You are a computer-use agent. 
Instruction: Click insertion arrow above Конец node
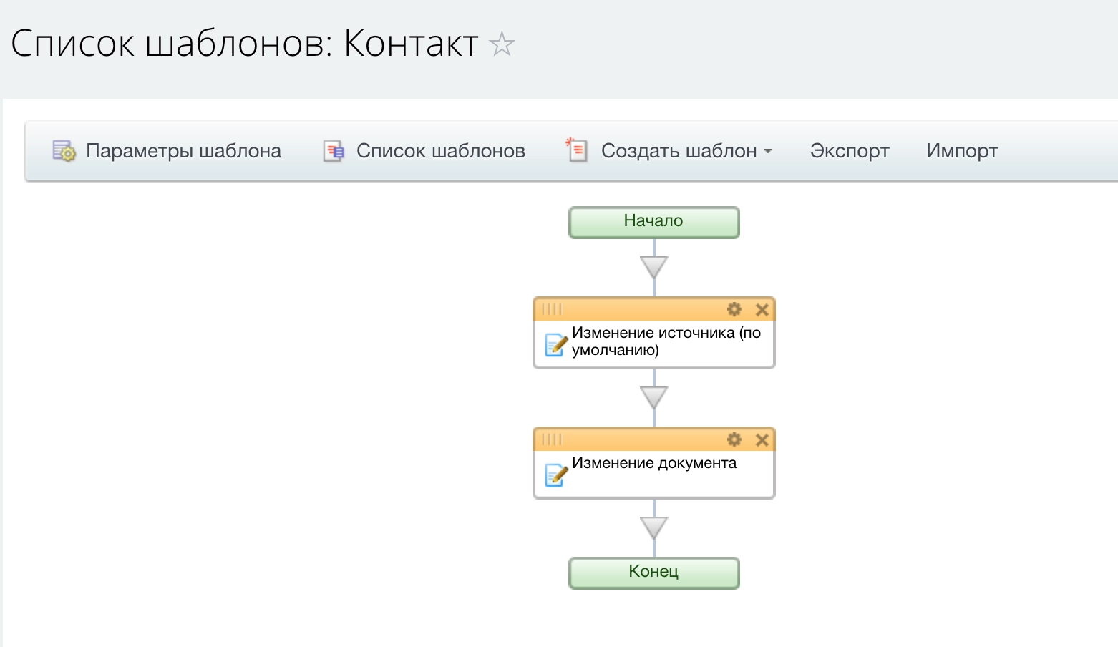point(654,528)
